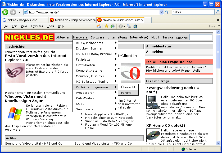Image resolution: width=222 pixels, height=153 pixels.
Task: Open the Tools menu
Action: click(50, 26)
